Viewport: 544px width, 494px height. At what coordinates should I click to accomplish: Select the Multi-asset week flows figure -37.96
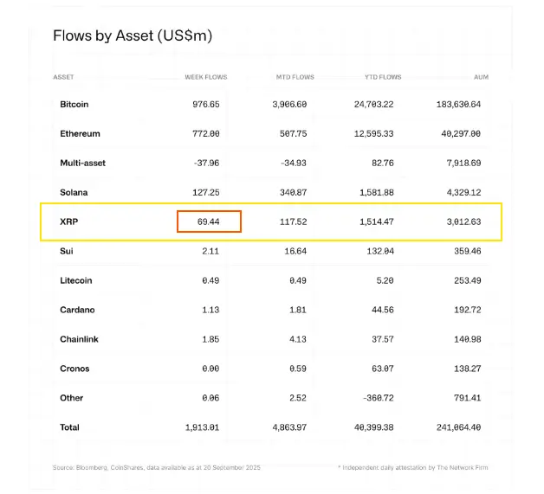[204, 164]
